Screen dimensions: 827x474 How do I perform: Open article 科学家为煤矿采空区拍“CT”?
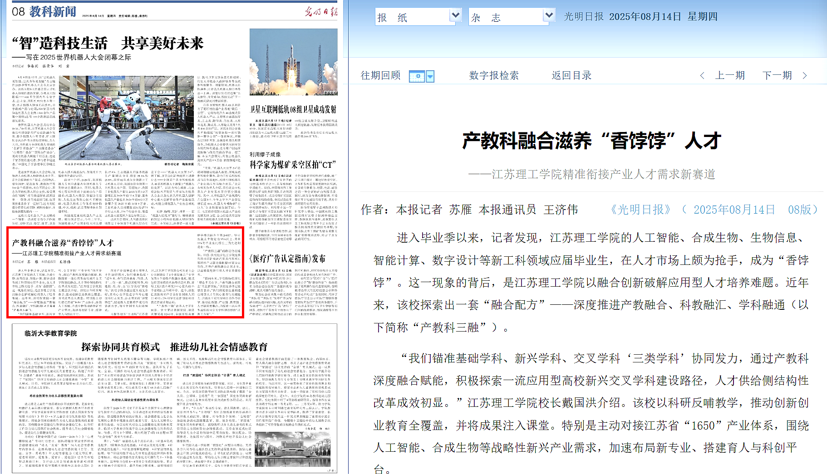pos(293,165)
